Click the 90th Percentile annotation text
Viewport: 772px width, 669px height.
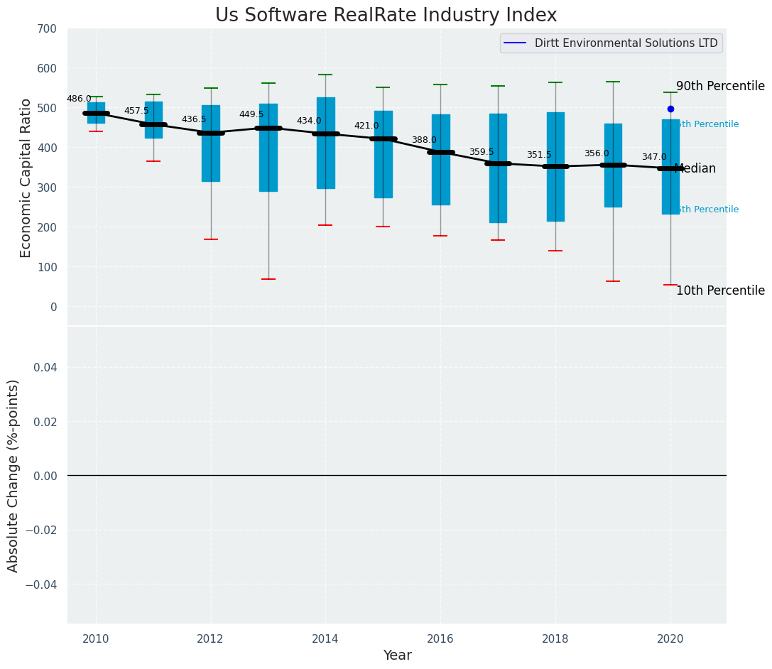[x=720, y=86]
